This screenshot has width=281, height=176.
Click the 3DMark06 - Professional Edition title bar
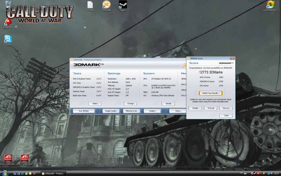point(128,60)
